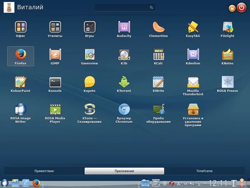Open the text editor taskbar shortcut
The image size is (250, 188).
(26, 183)
